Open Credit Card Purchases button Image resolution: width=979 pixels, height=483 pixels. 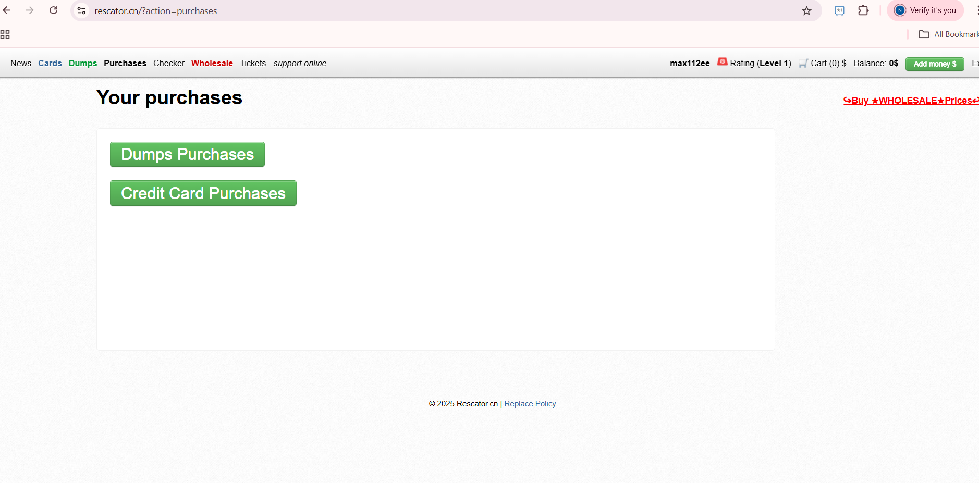[203, 193]
